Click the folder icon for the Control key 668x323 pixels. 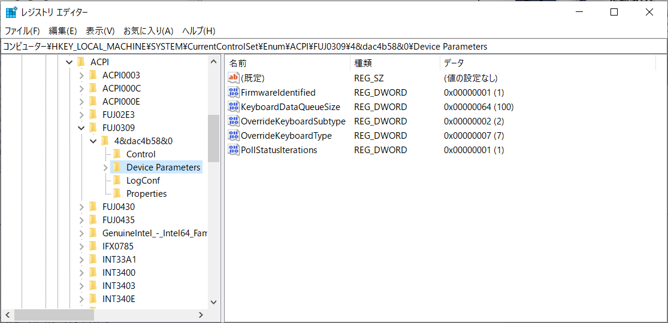[117, 154]
